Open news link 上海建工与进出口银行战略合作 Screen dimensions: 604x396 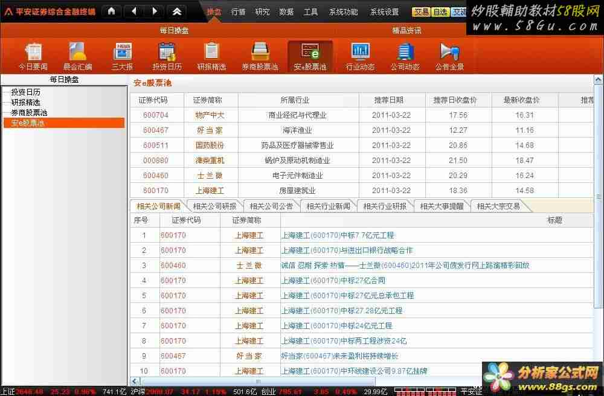[x=347, y=250]
